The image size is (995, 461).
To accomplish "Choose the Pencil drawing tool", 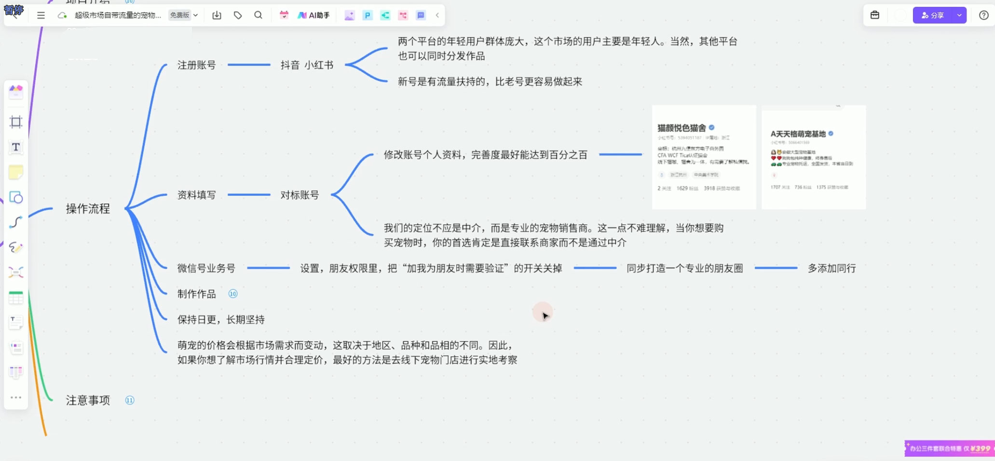I will coord(16,247).
